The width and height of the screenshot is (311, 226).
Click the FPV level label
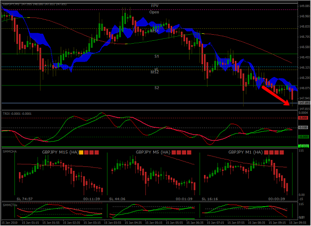click(x=155, y=6)
